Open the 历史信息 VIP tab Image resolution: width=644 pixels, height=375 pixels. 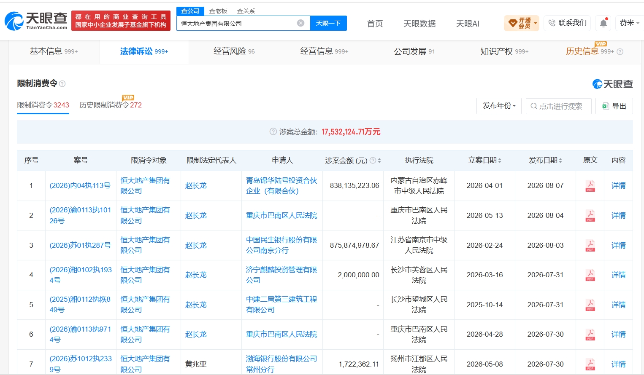pos(590,51)
